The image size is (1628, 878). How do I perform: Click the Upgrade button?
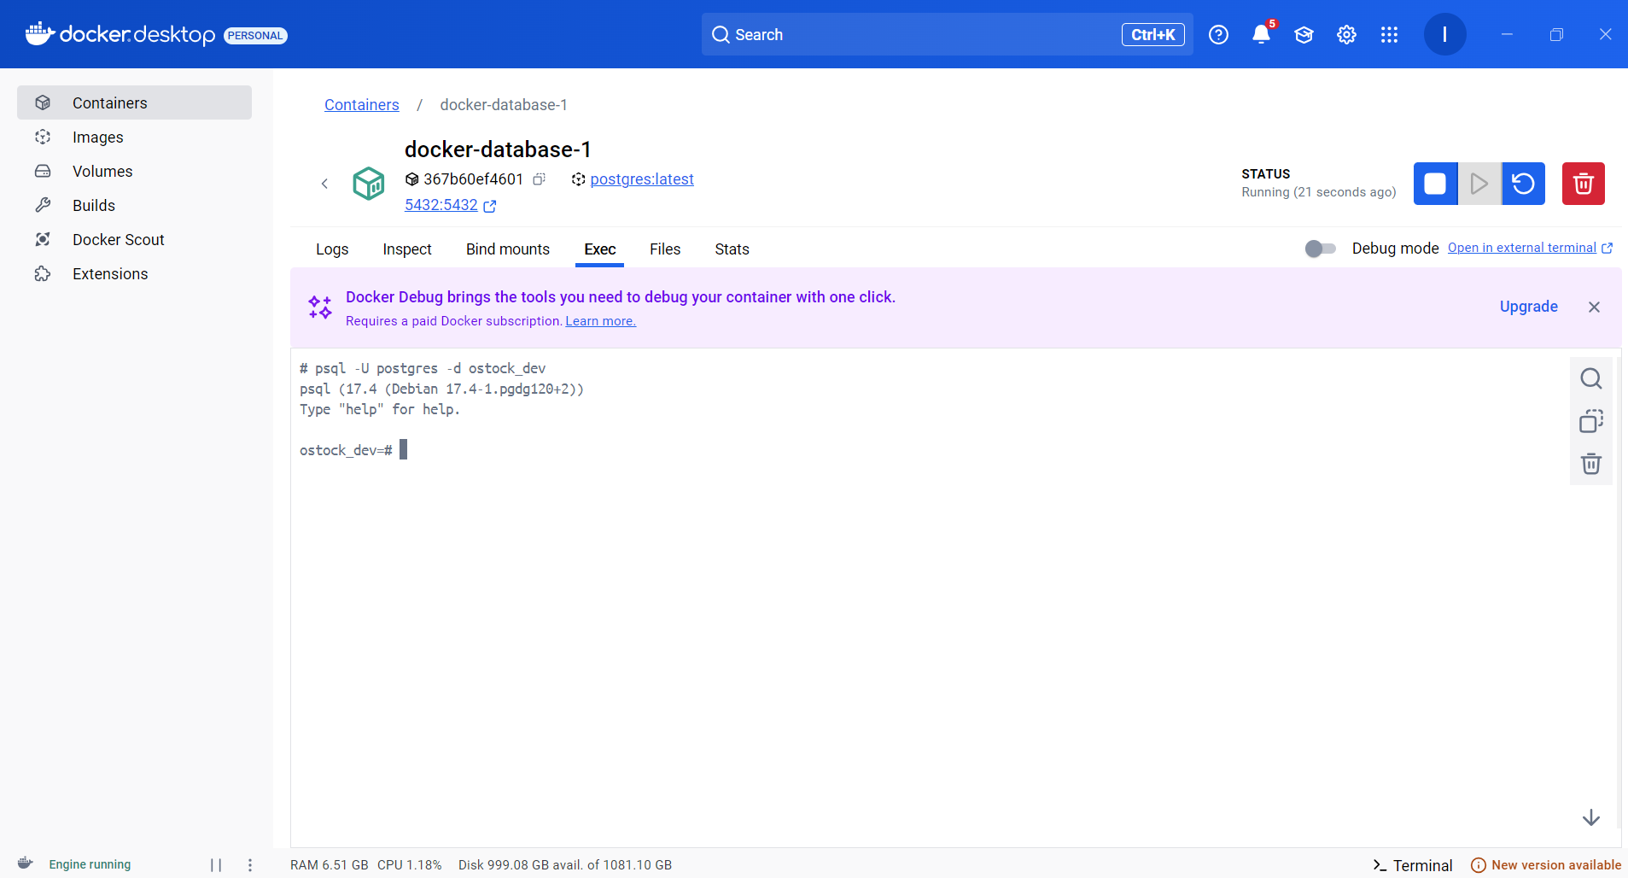1529,307
